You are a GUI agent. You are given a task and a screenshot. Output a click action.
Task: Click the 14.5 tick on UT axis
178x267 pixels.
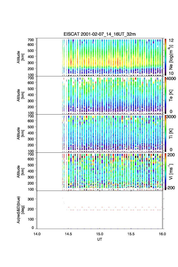coord(68,234)
